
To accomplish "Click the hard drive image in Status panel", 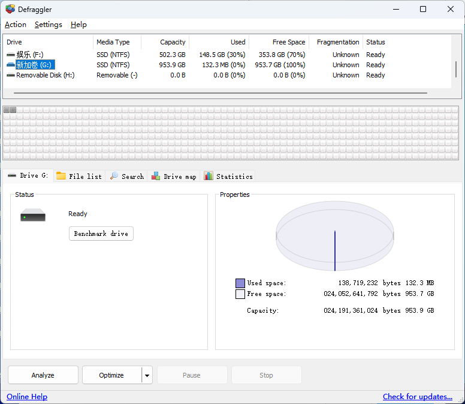I will coord(33,215).
